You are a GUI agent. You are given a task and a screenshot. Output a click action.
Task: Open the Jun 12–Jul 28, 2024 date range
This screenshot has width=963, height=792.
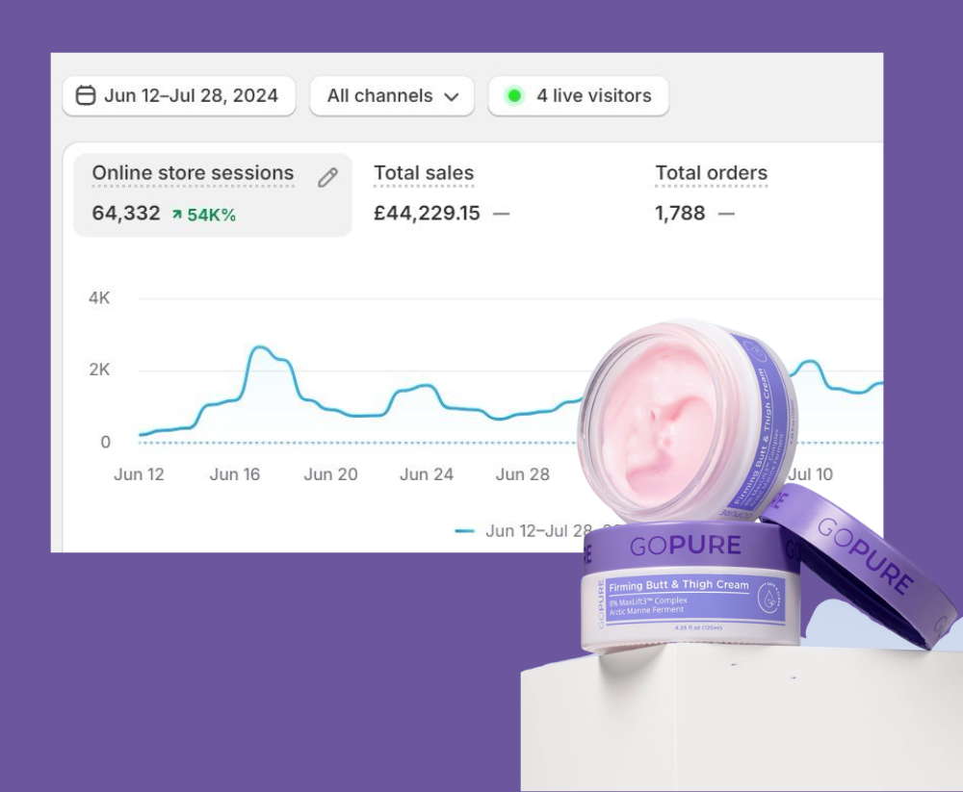coord(190,95)
